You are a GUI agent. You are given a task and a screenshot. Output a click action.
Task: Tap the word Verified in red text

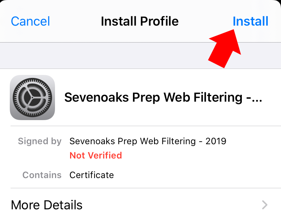[105, 155]
